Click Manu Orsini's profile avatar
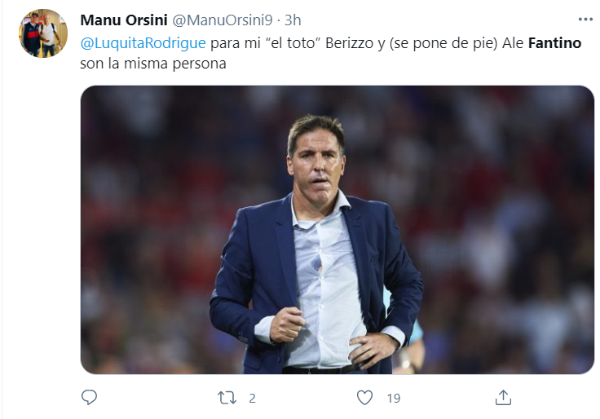 43,33
